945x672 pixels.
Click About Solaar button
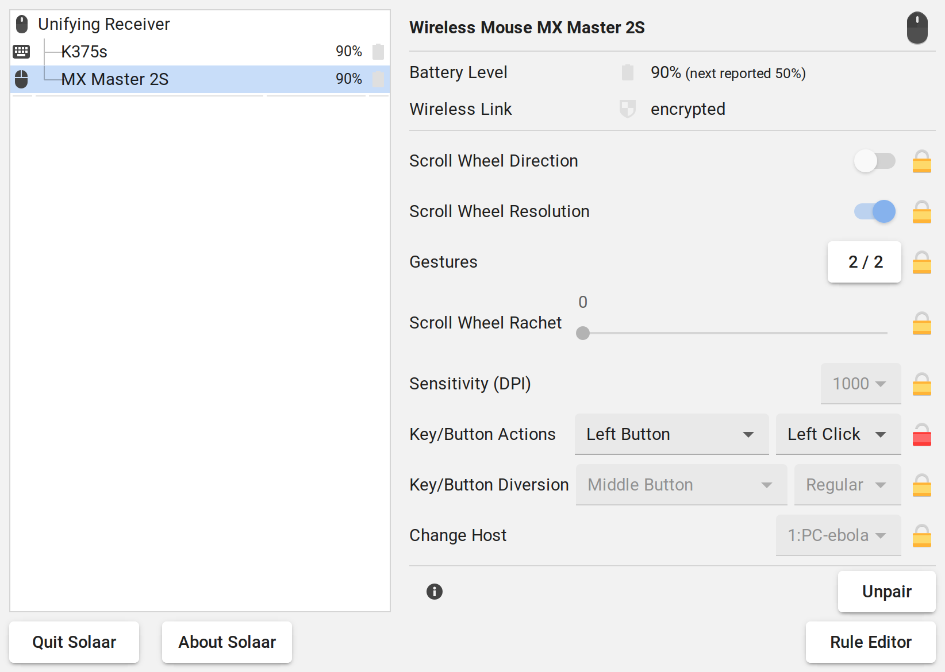pos(227,642)
